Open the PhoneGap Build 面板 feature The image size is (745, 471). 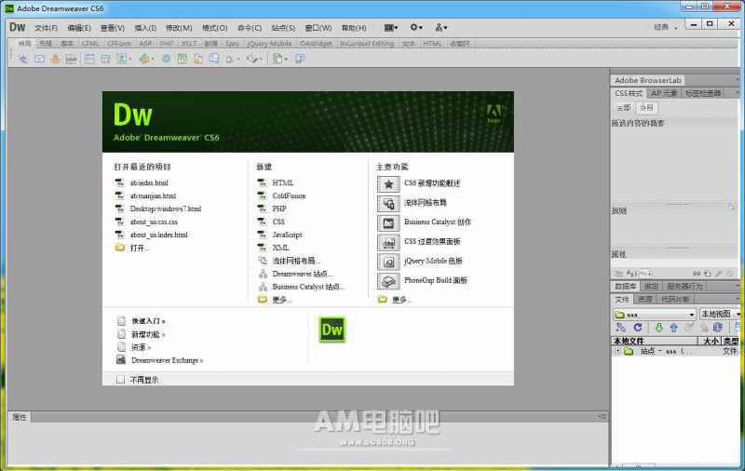point(435,280)
